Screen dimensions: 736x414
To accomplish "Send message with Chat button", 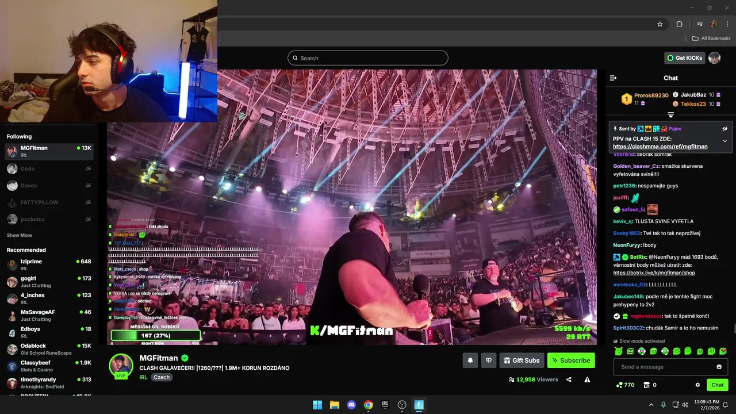I will coord(717,385).
